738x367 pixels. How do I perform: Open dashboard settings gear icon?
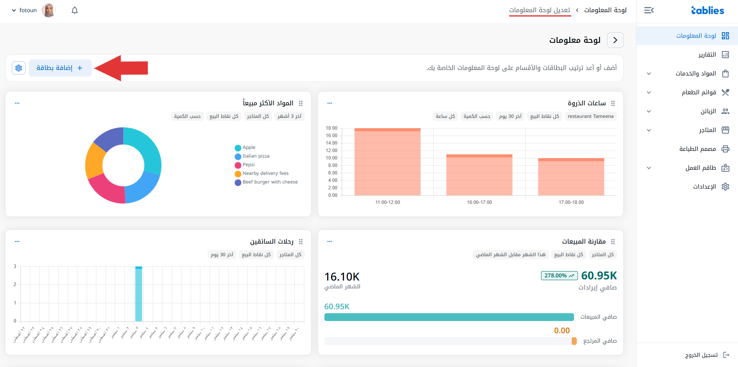pos(18,68)
